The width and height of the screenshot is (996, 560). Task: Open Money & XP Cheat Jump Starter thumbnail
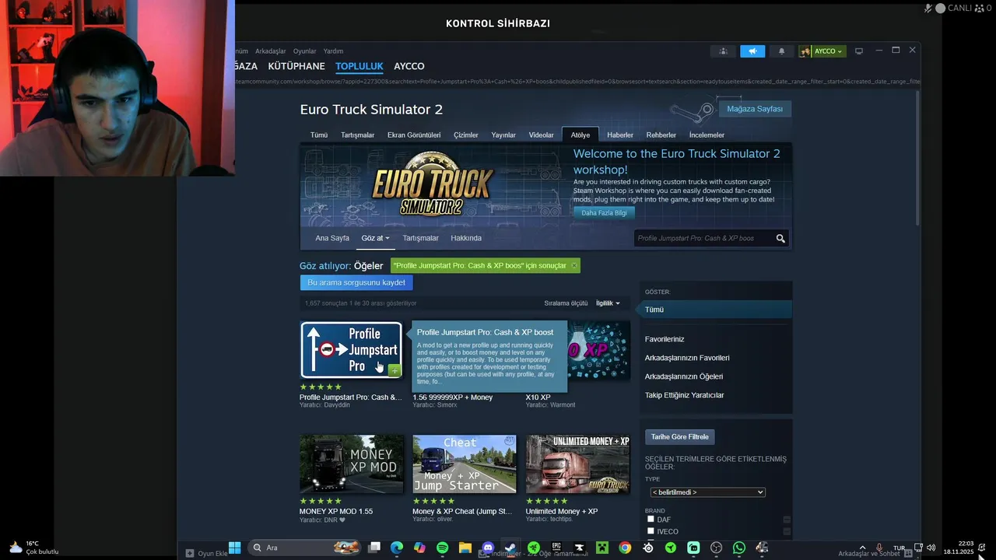(465, 464)
